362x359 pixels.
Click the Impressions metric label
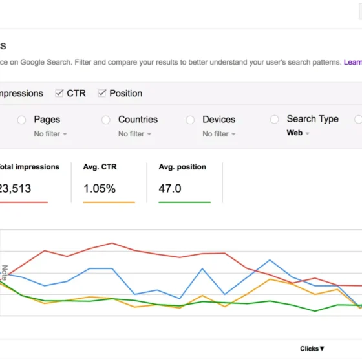21,94
